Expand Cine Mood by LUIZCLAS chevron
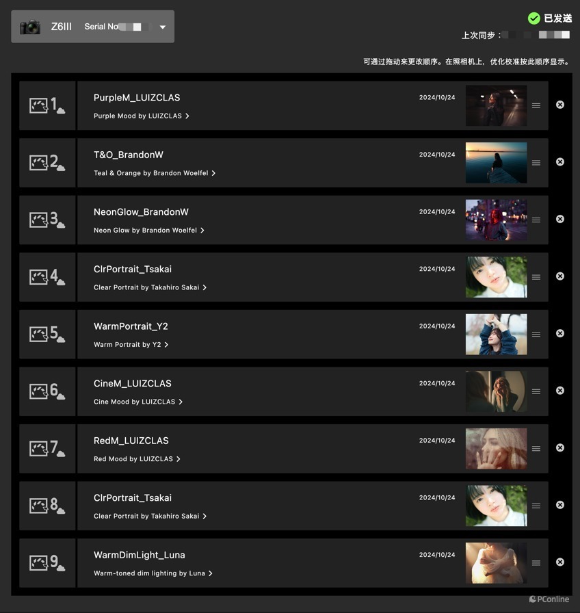580x613 pixels. (180, 402)
